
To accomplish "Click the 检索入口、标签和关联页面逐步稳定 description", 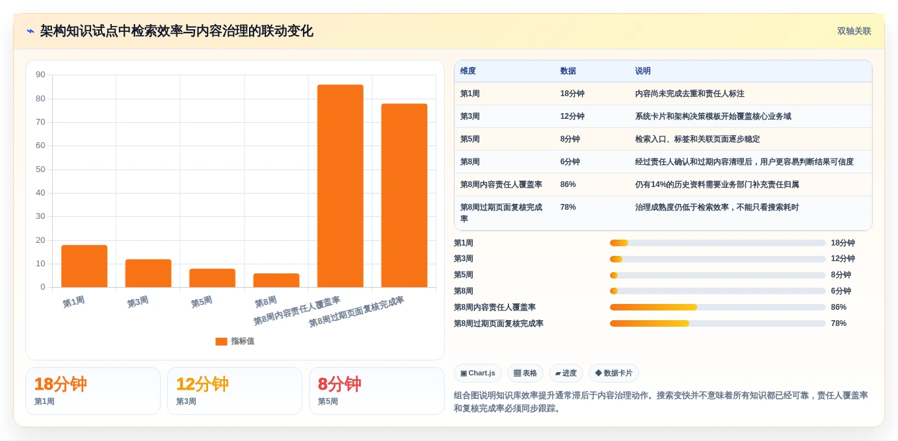I will (698, 139).
